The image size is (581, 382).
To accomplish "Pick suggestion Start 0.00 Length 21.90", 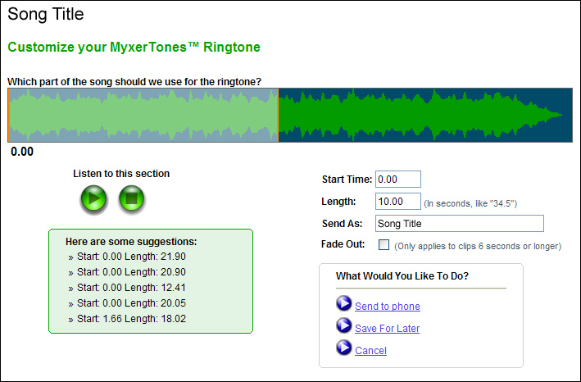I will click(x=131, y=257).
